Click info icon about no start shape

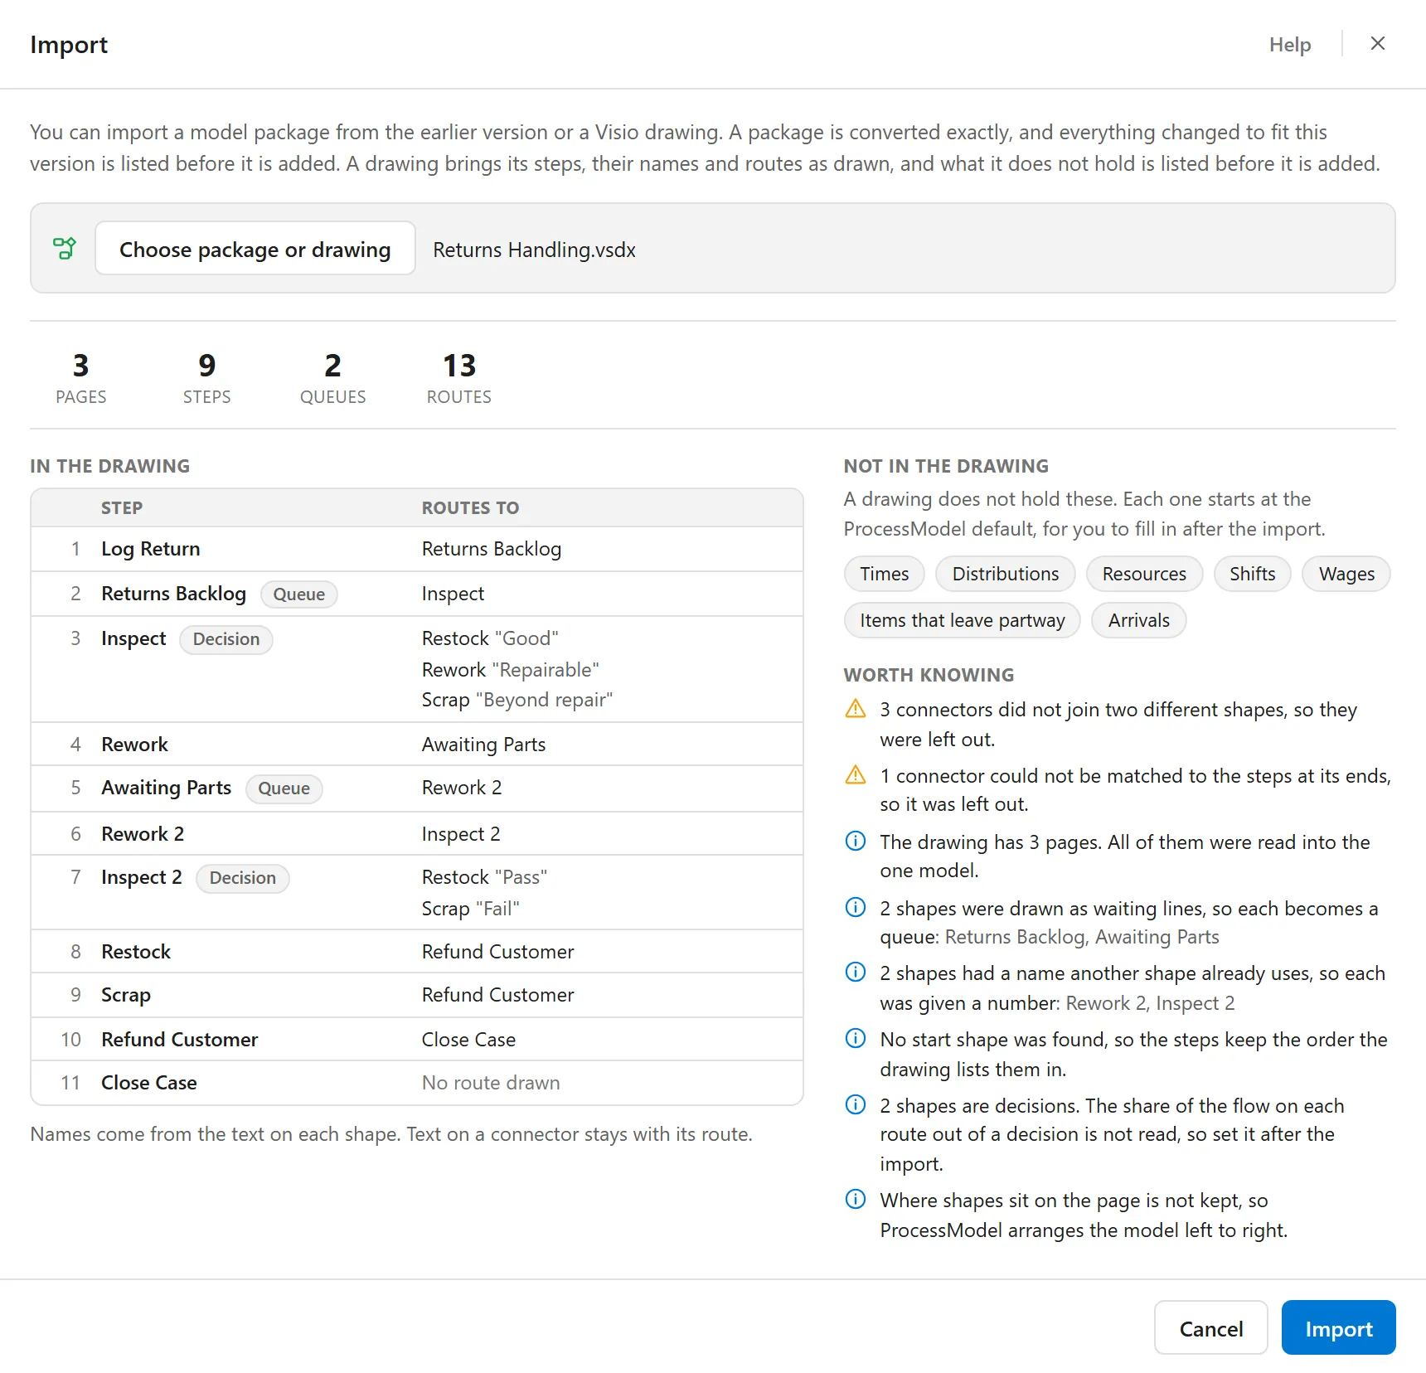(855, 1038)
